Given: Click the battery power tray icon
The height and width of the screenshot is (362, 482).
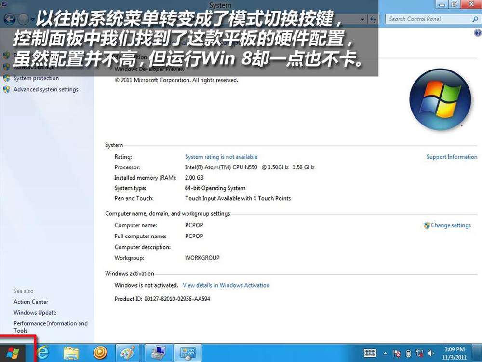Looking at the screenshot, I should 408,353.
